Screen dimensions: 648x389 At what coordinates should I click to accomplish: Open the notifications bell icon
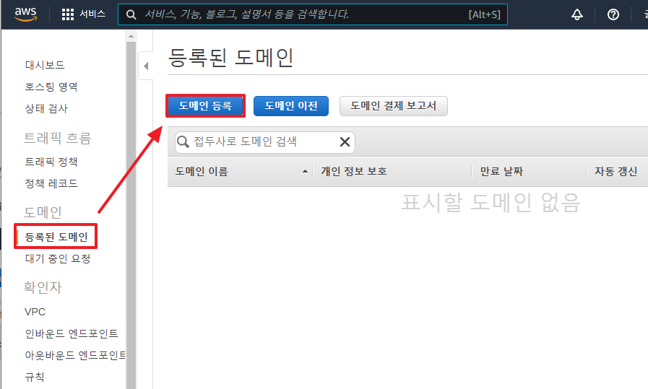(577, 14)
